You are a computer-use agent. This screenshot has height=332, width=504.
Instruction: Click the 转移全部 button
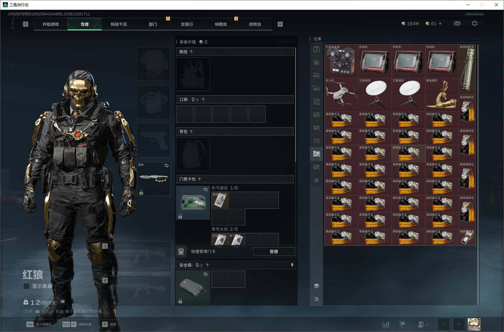point(77,324)
